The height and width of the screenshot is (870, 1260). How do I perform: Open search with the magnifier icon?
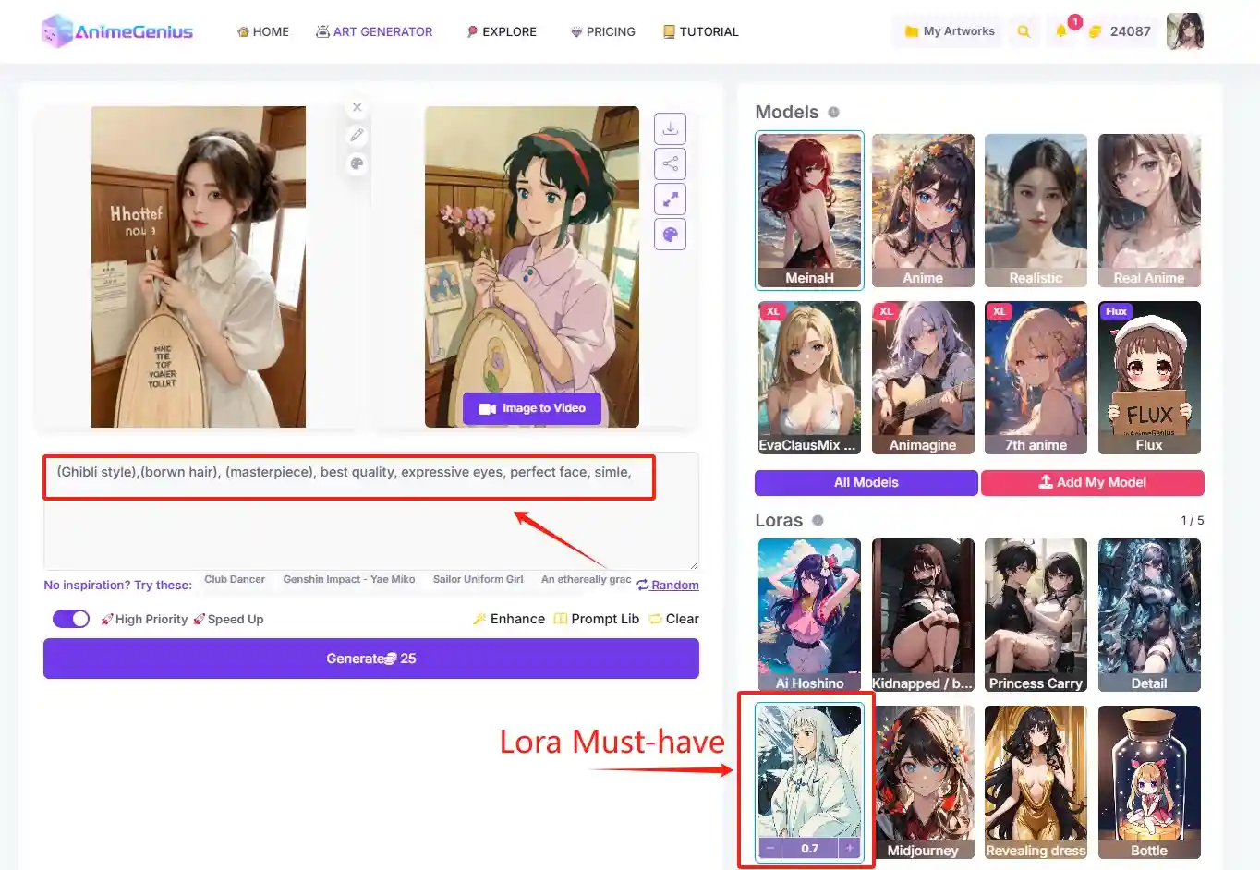[x=1024, y=30]
